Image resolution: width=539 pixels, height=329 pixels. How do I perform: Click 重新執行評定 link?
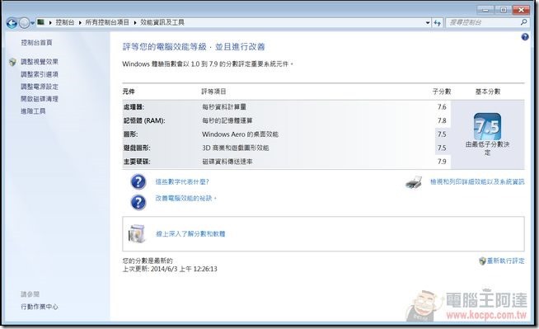pos(506,261)
